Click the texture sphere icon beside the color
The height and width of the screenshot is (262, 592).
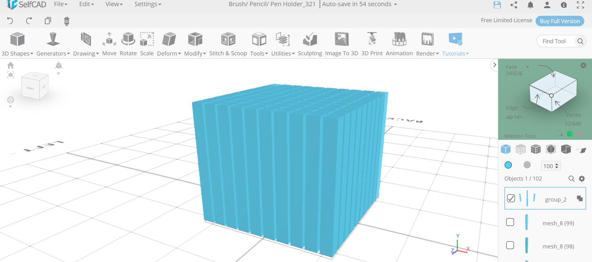527,165
